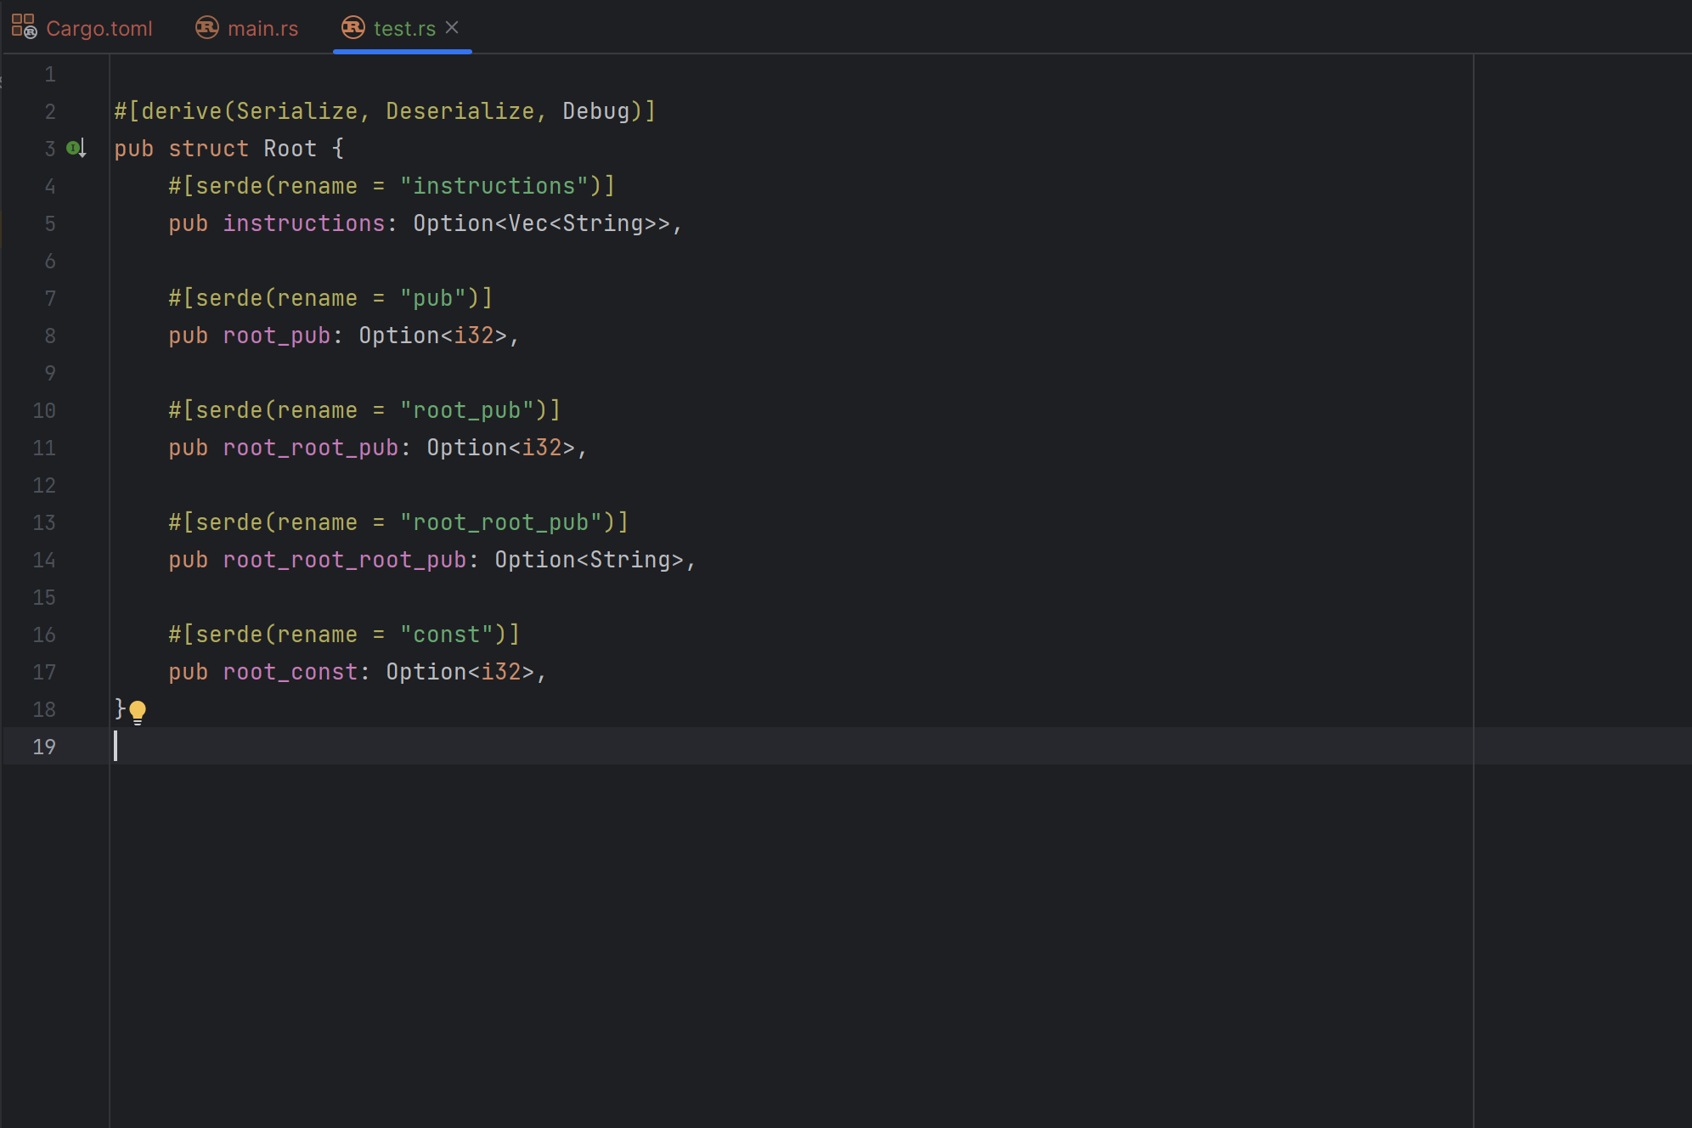
Task: Click the Root struct name
Action: pos(290,149)
